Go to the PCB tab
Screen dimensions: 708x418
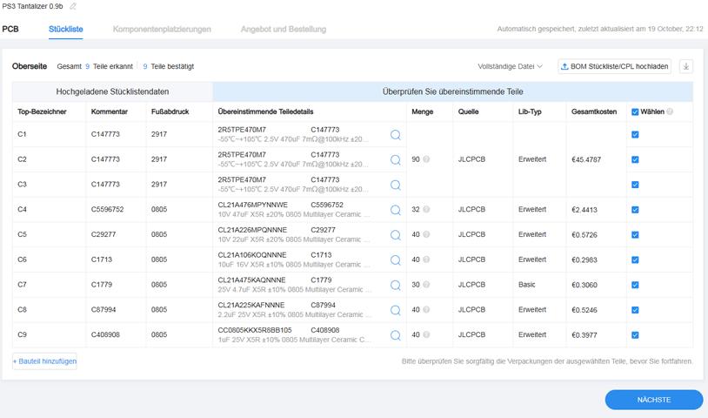10,29
